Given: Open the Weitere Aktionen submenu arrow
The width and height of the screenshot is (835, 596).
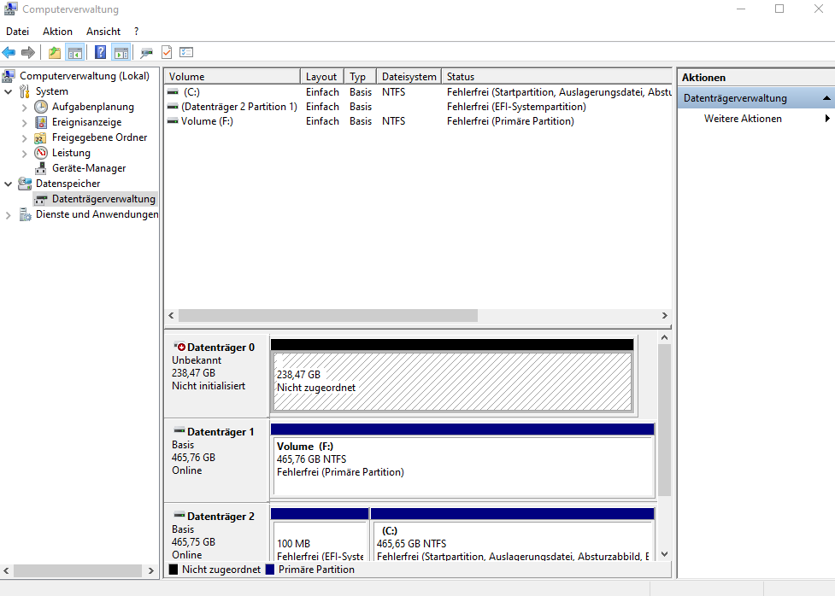Looking at the screenshot, I should (827, 118).
